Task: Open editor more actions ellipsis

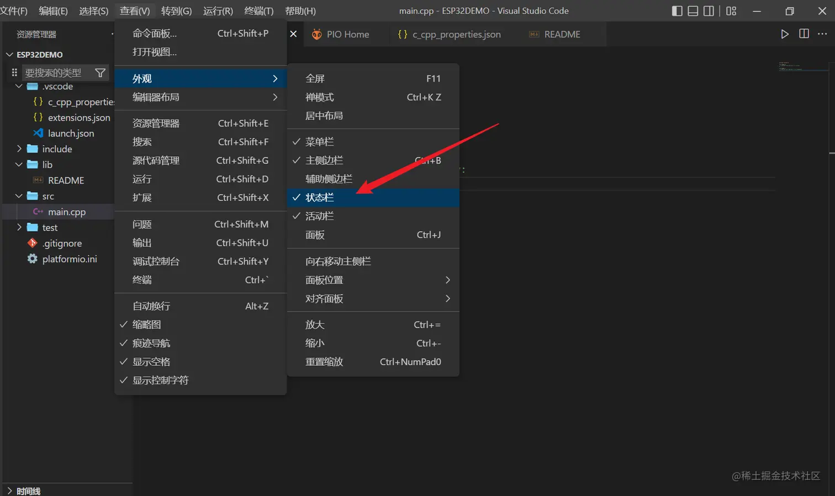Action: coord(822,34)
